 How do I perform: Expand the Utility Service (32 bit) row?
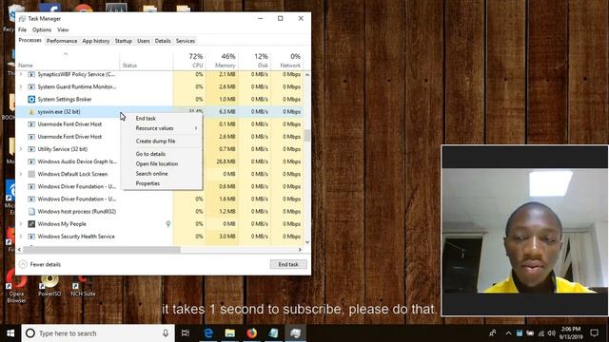[21, 149]
